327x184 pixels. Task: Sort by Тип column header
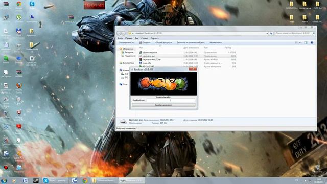click(x=206, y=48)
